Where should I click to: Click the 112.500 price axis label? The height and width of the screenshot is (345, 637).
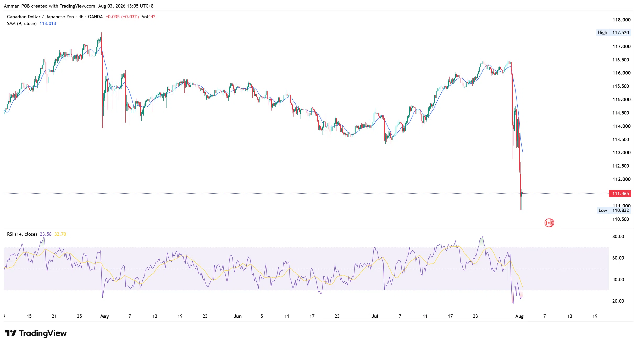tap(621, 166)
